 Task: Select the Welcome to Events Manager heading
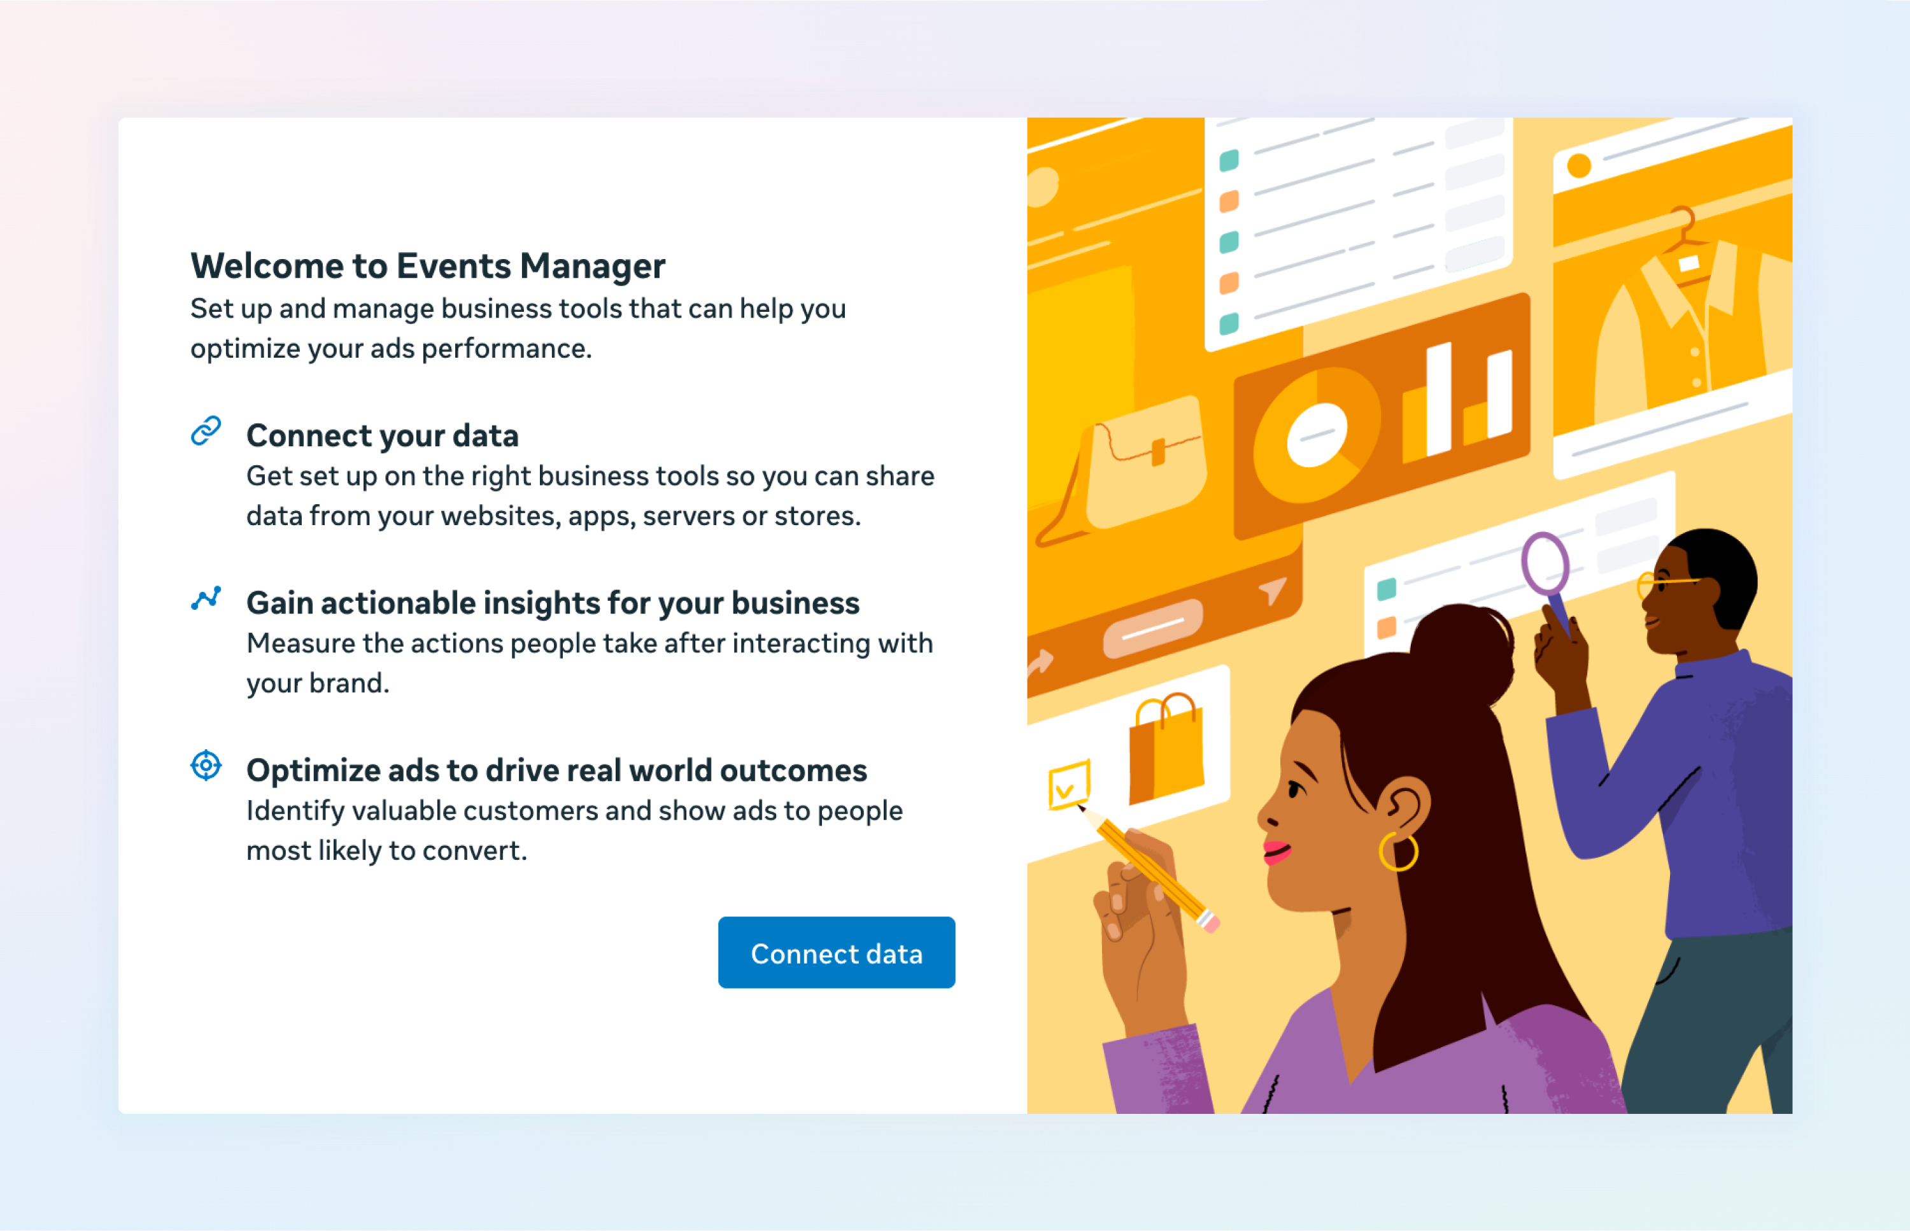point(428,265)
